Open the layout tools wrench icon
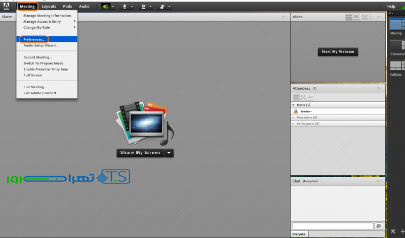Image resolution: width=405 pixels, height=238 pixels. (393, 231)
